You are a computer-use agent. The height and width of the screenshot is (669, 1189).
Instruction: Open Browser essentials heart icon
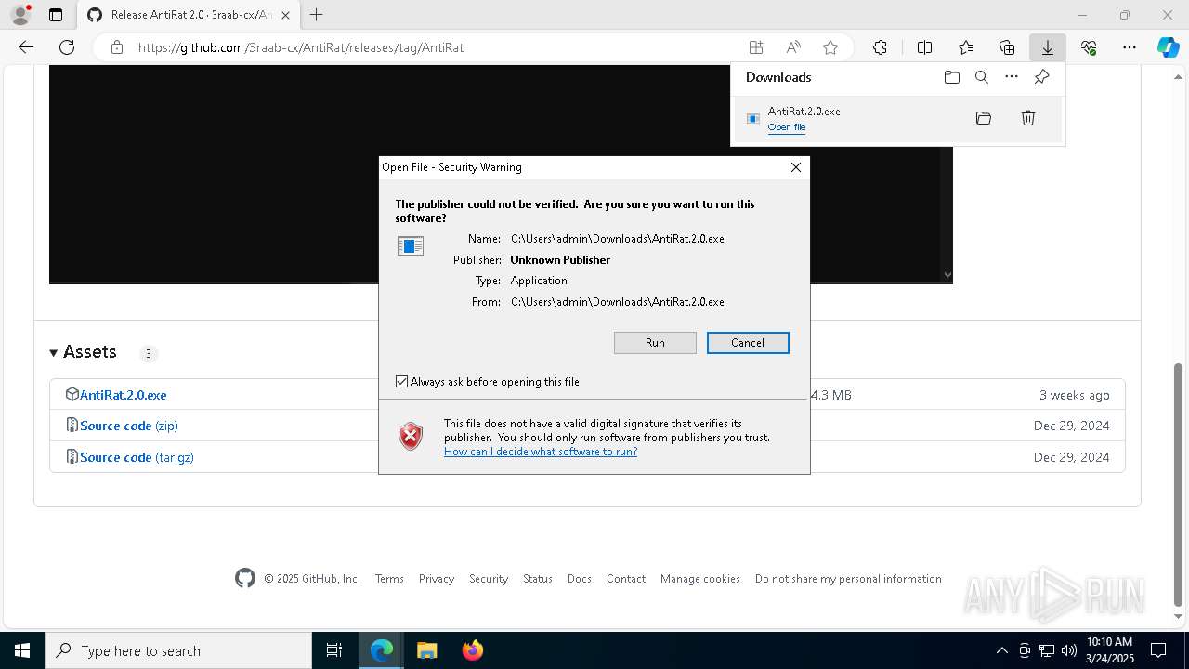pyautogui.click(x=1089, y=47)
